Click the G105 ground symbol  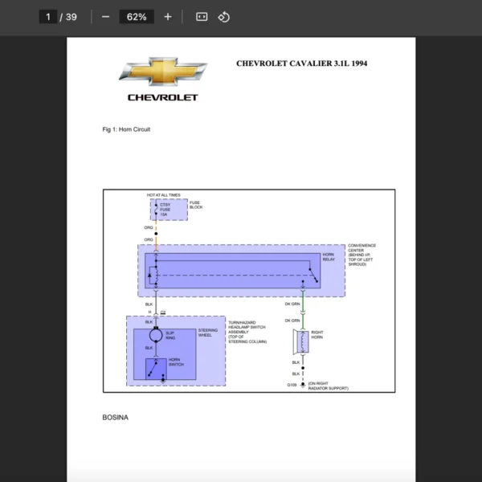point(302,386)
